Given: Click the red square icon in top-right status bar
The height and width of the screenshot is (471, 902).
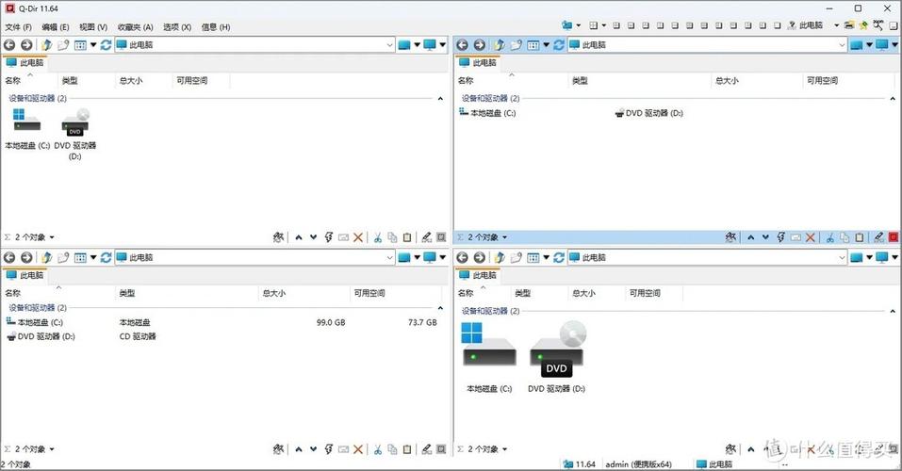Looking at the screenshot, I should (894, 237).
